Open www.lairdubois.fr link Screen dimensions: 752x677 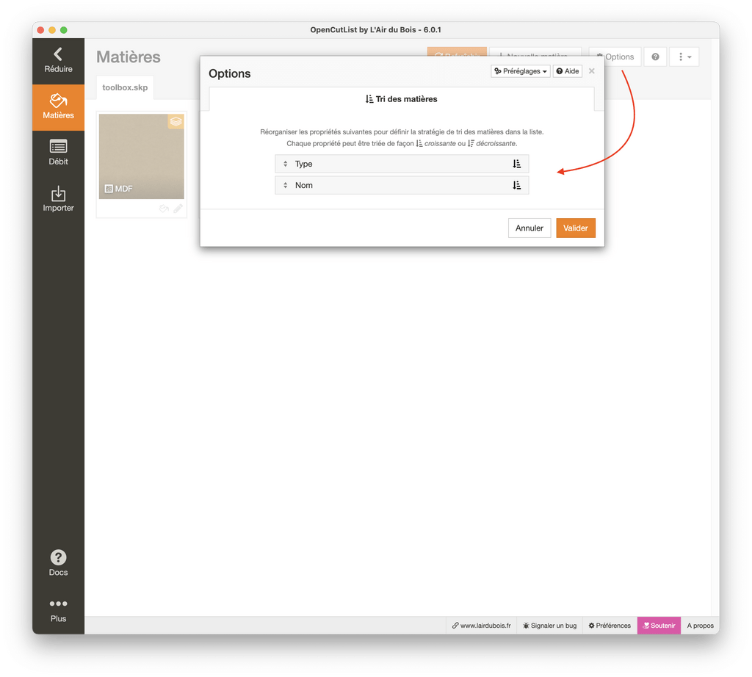coord(482,625)
